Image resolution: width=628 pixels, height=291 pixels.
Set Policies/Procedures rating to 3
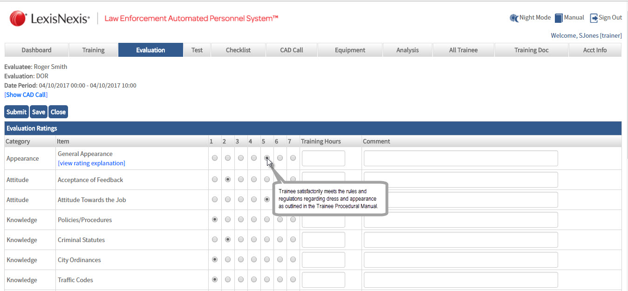tap(241, 220)
